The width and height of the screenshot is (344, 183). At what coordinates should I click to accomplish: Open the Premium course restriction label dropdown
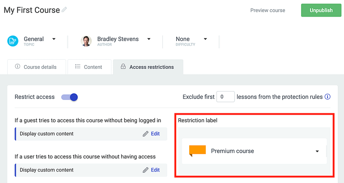click(x=254, y=151)
